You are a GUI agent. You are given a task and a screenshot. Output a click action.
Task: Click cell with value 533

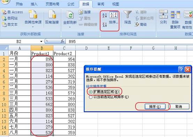(x=42, y=99)
